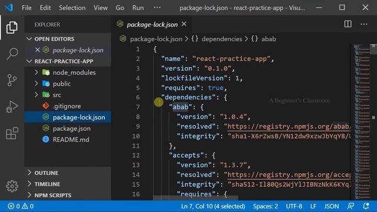Open the Run menu

point(138,8)
